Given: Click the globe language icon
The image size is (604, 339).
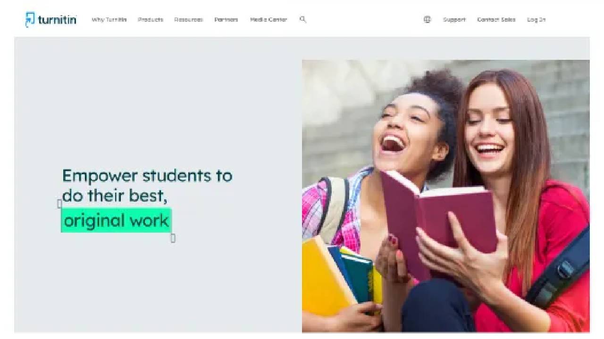Looking at the screenshot, I should (427, 19).
